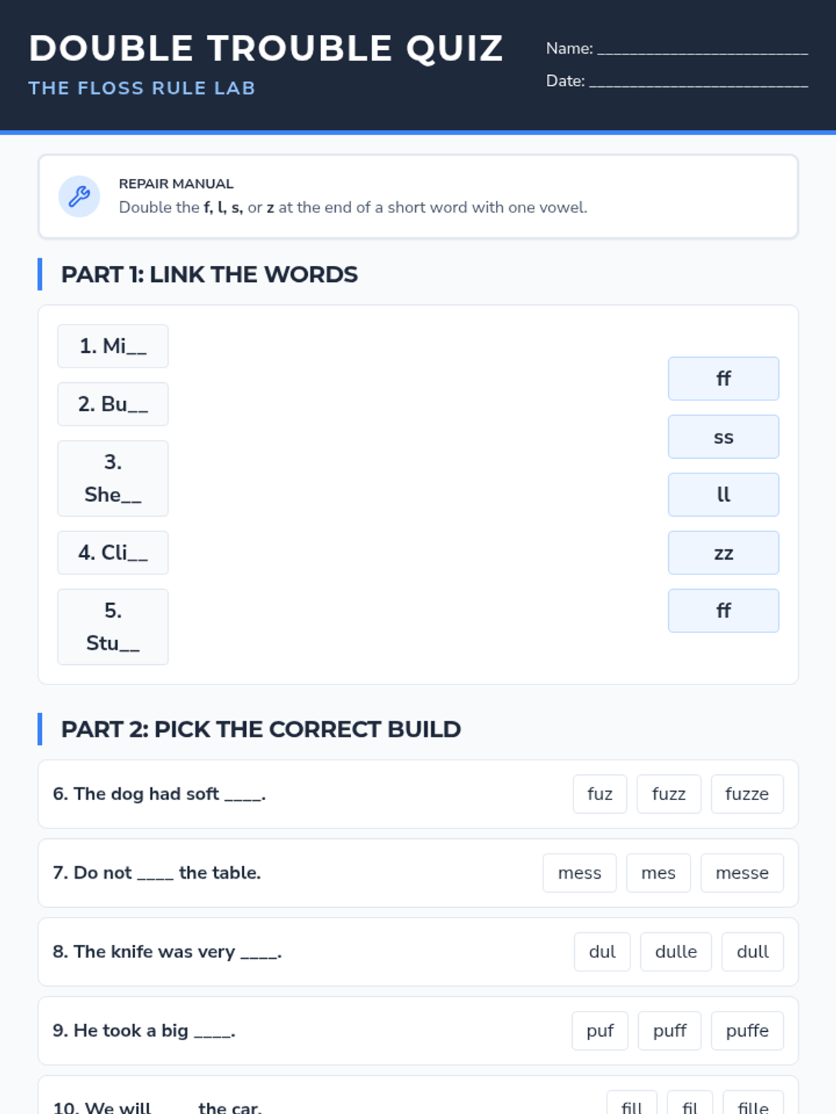The height and width of the screenshot is (1114, 836).
Task: Click the 'zz' ending box
Action: 723,553
